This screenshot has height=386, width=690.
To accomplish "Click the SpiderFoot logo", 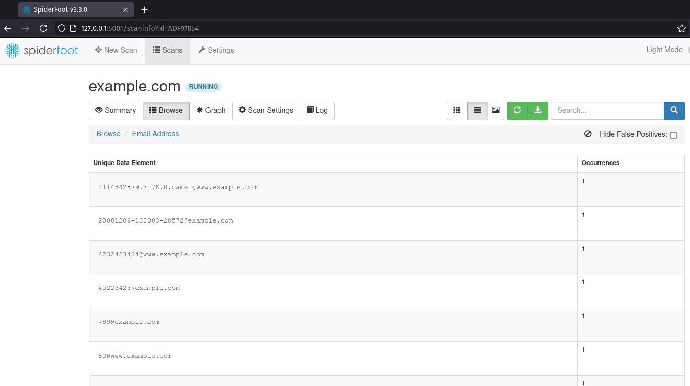I will 42,51.
